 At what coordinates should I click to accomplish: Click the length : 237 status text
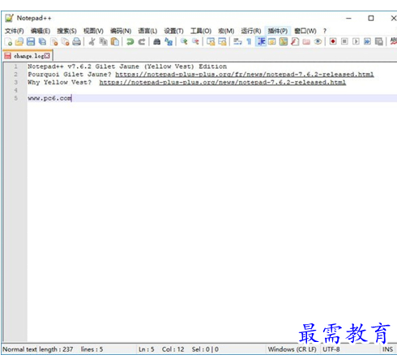pos(56,349)
